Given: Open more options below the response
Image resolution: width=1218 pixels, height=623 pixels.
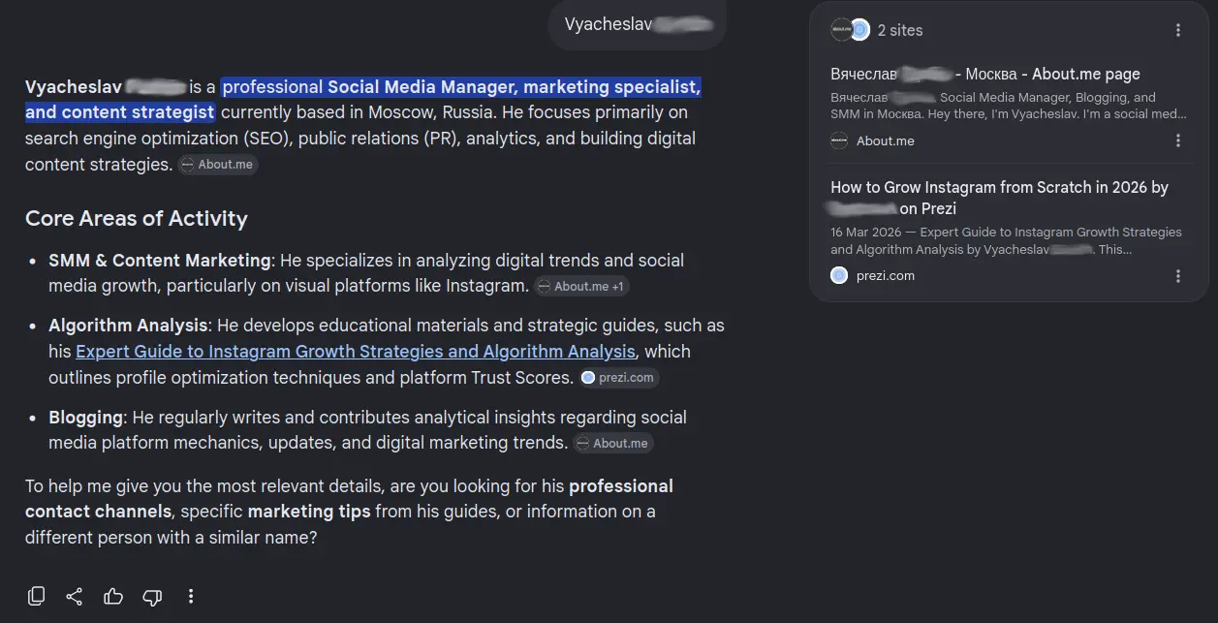Looking at the screenshot, I should tap(191, 596).
